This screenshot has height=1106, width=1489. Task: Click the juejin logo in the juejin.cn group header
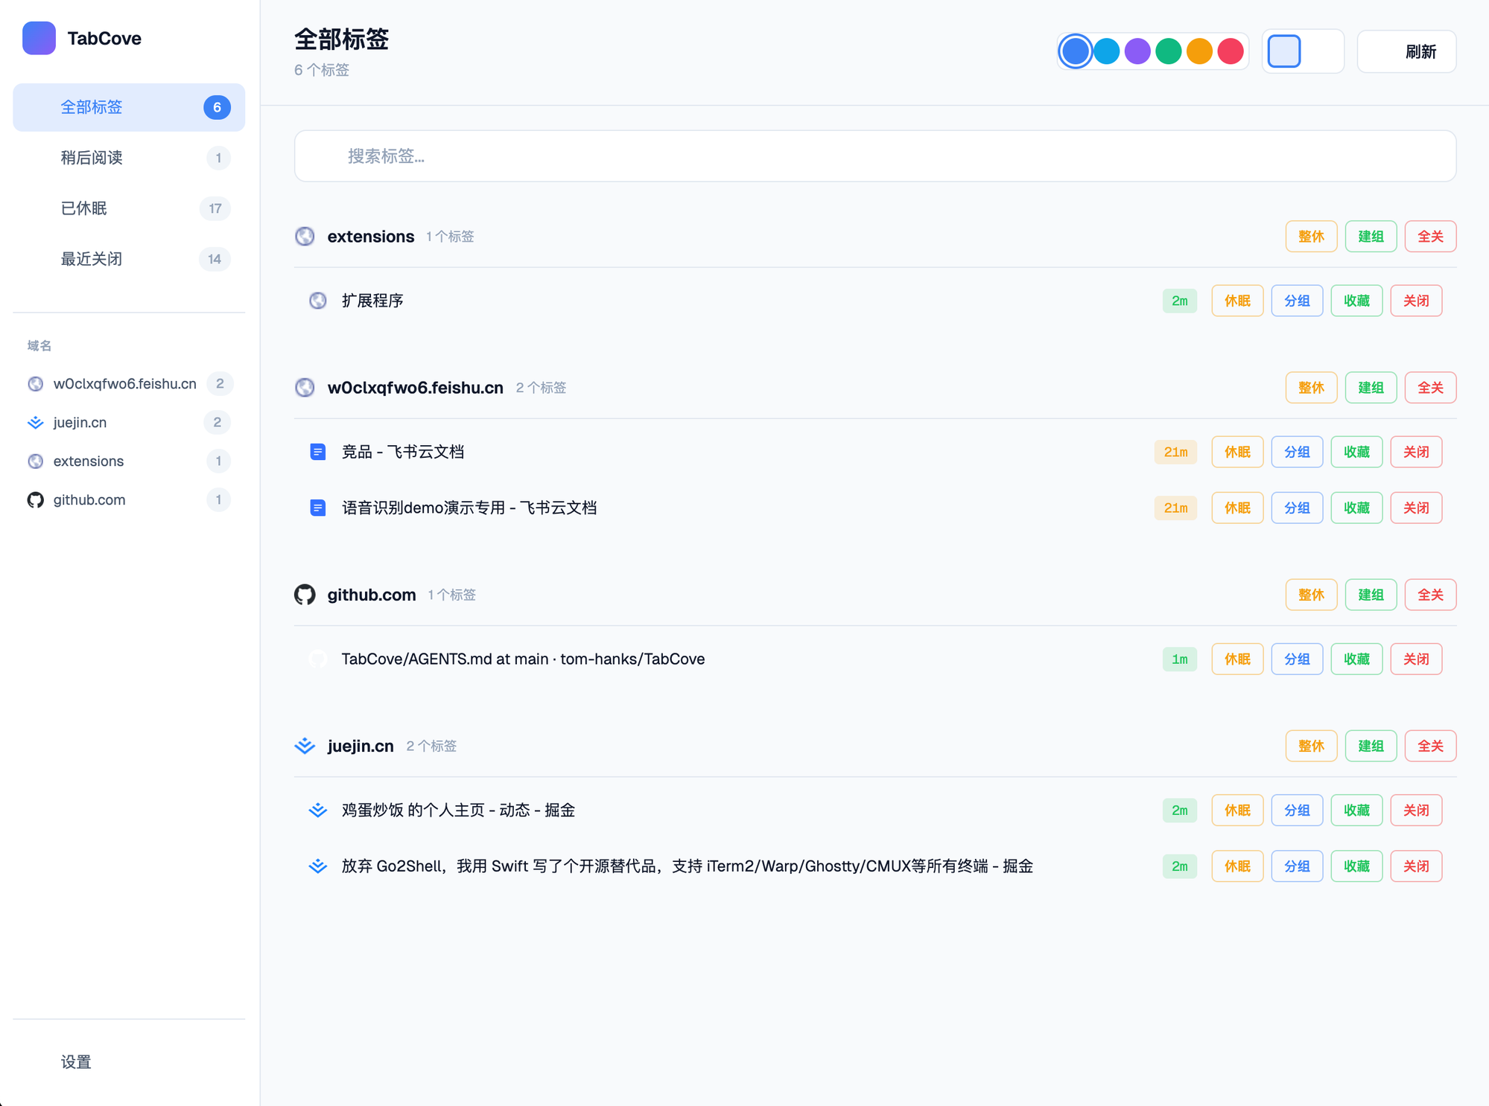click(x=305, y=745)
